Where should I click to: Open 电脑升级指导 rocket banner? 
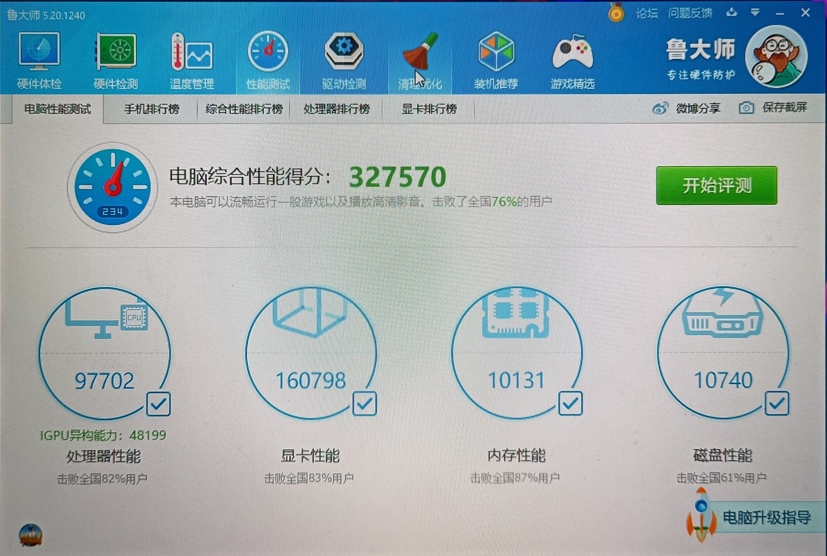[754, 518]
